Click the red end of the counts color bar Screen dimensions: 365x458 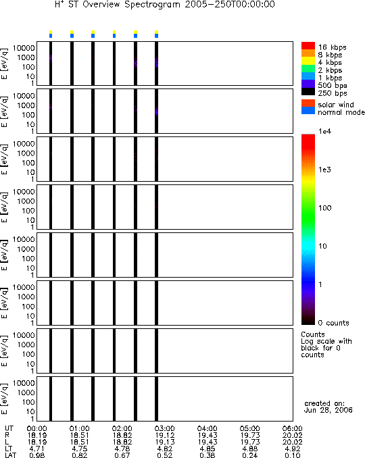coord(308,142)
